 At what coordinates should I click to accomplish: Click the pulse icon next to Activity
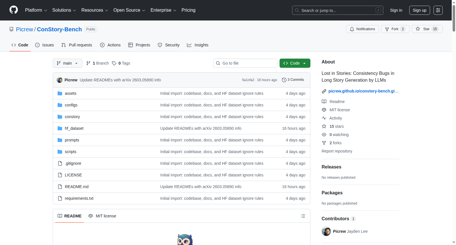(x=324, y=118)
